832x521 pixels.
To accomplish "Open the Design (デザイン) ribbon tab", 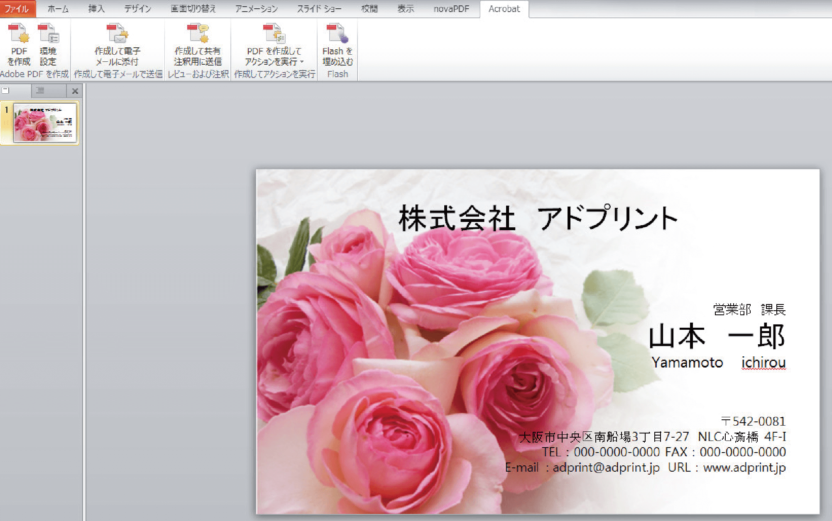I will [137, 9].
